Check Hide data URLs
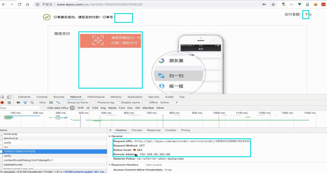Image resolution: width=327 pixels, height=173 pixels. pos(44,108)
